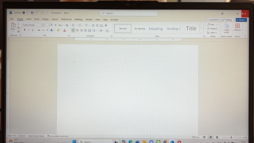This screenshot has height=143, width=254.
Task: Save the document using the save icon
Action: (x=32, y=13)
